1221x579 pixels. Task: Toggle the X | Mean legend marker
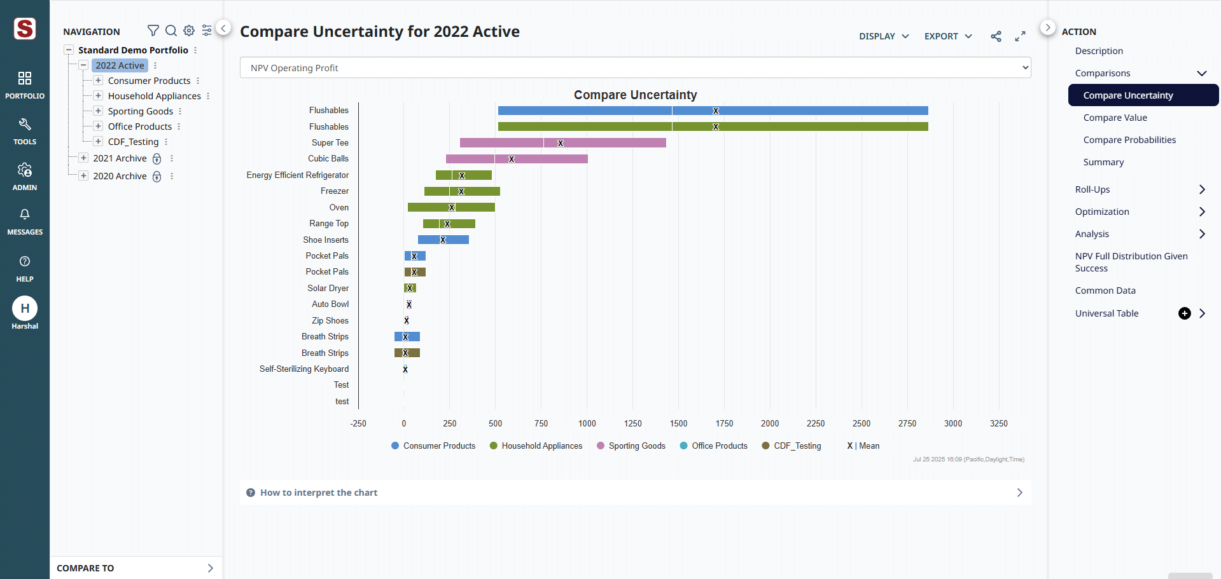(863, 446)
